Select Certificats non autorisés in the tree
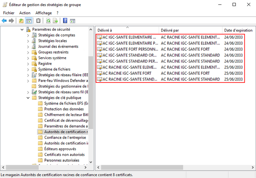This screenshot has width=256, height=178. (x=61, y=155)
